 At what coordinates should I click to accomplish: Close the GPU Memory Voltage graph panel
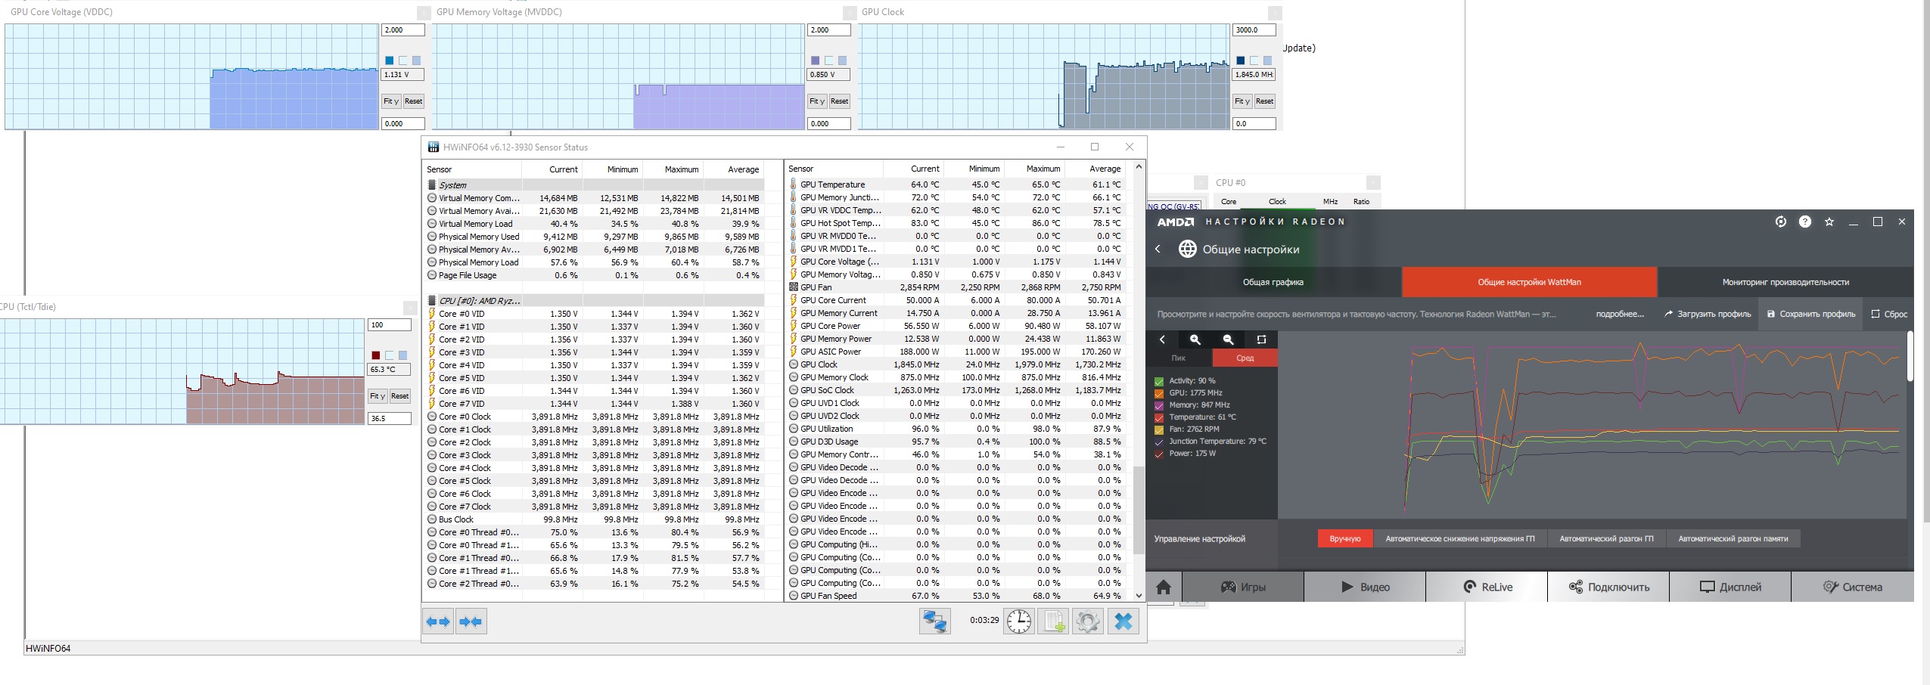(x=850, y=13)
